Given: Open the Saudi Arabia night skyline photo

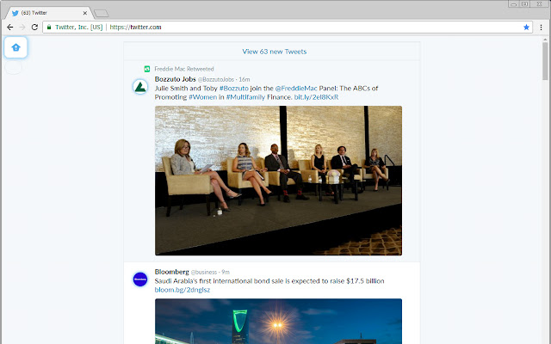Looking at the screenshot, I should coord(278,321).
